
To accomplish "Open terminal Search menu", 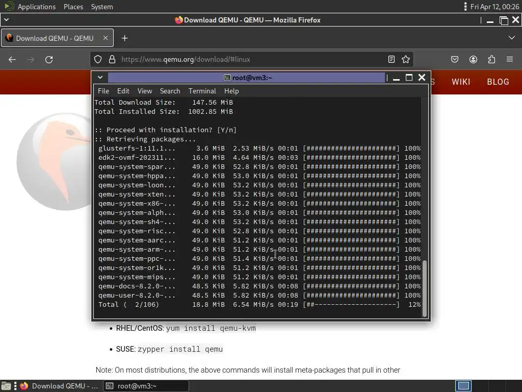I will coord(170,91).
